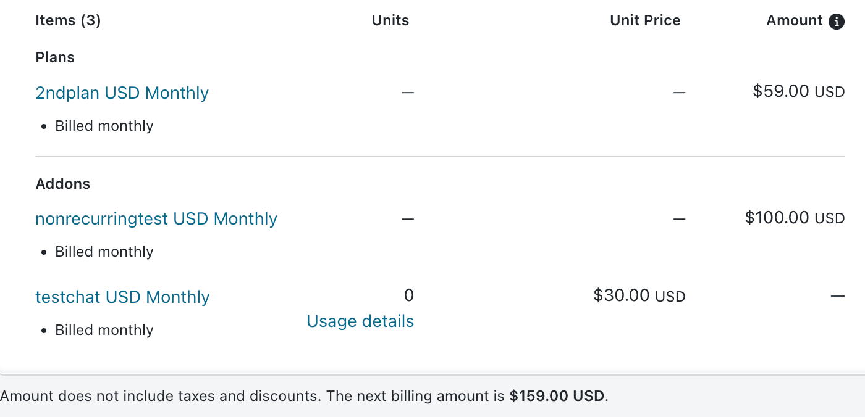Click the testchat units value 0

click(x=408, y=295)
